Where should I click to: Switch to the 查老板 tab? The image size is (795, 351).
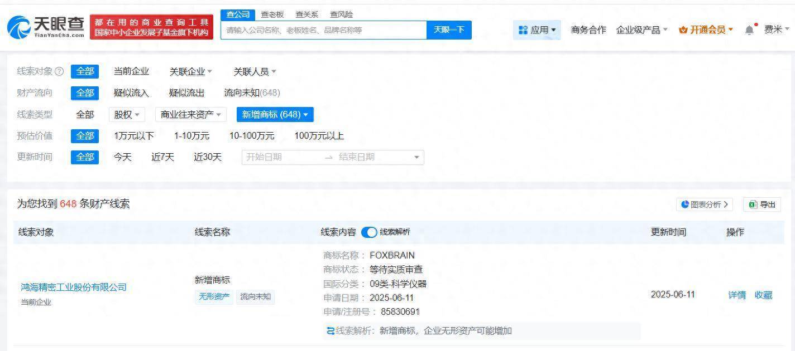272,14
